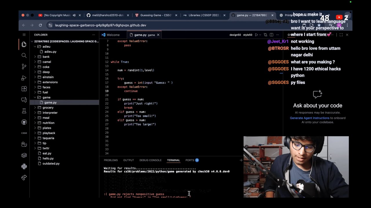The width and height of the screenshot is (371, 208).
Task: Open the Explorer view in activity bar
Action: tap(24, 44)
